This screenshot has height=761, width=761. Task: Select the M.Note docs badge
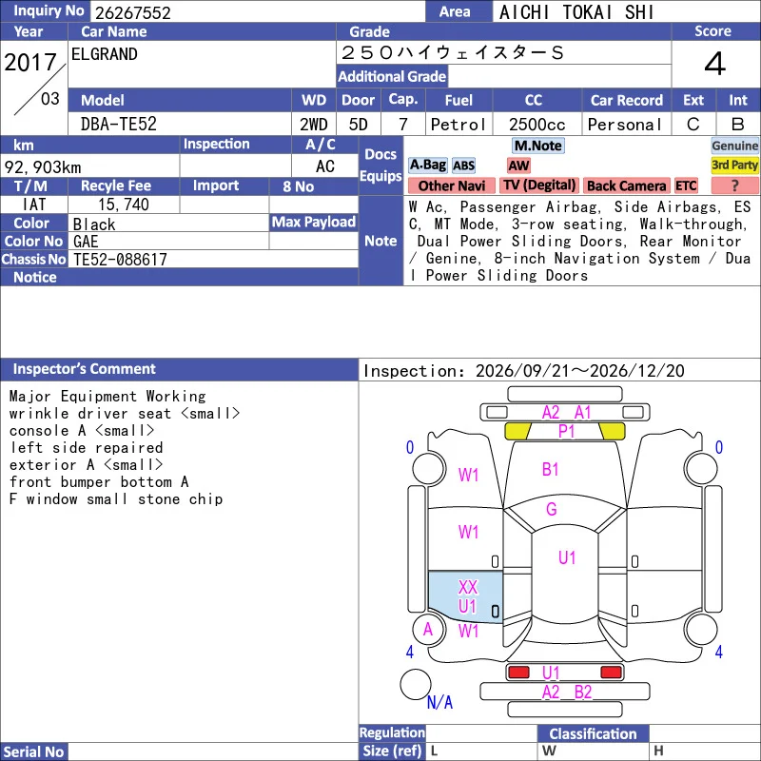coord(537,146)
